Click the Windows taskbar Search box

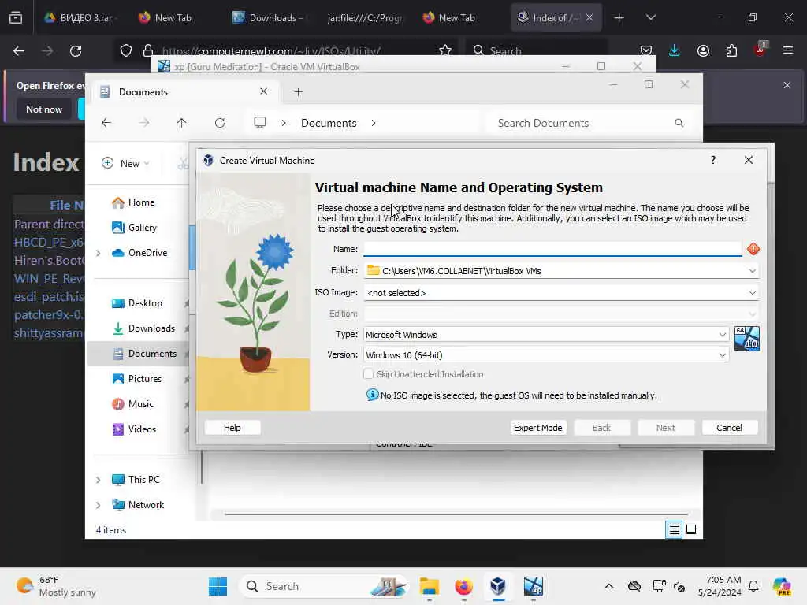[323, 586]
